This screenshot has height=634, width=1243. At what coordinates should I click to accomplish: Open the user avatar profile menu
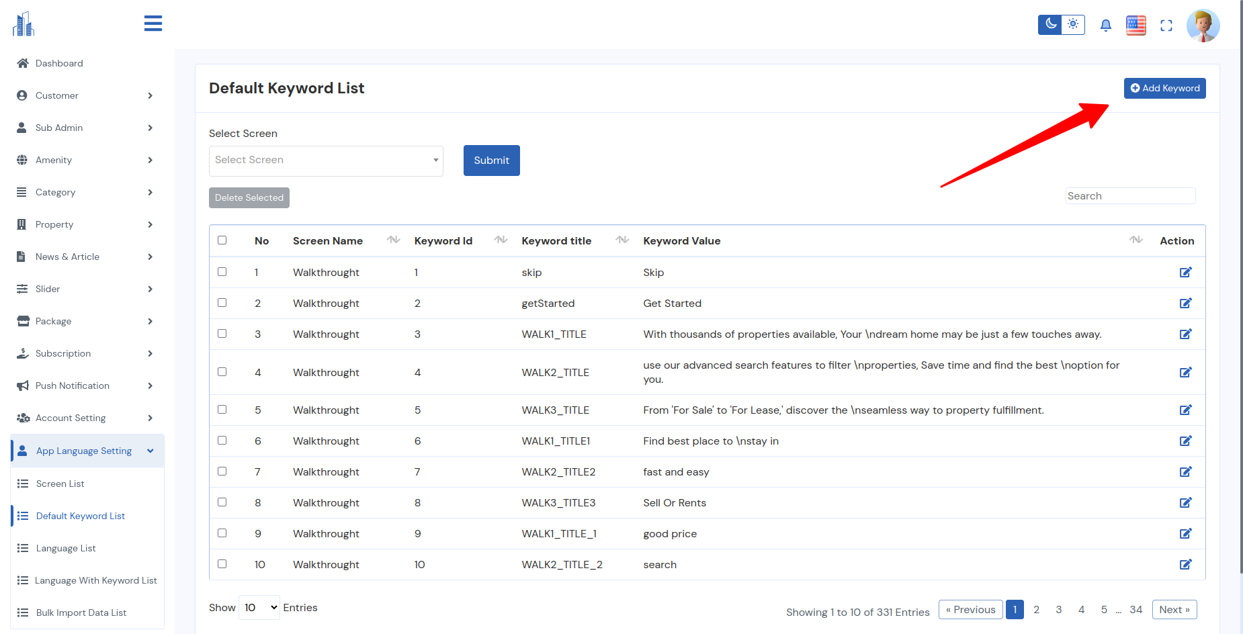click(x=1203, y=26)
